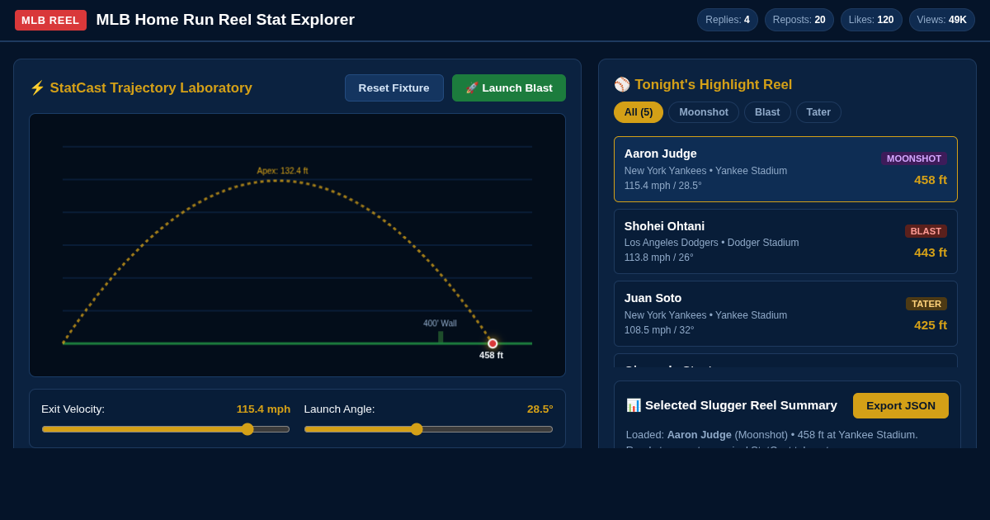990x520 pixels.
Task: Adjust the Exit Velocity slider
Action: click(x=166, y=429)
